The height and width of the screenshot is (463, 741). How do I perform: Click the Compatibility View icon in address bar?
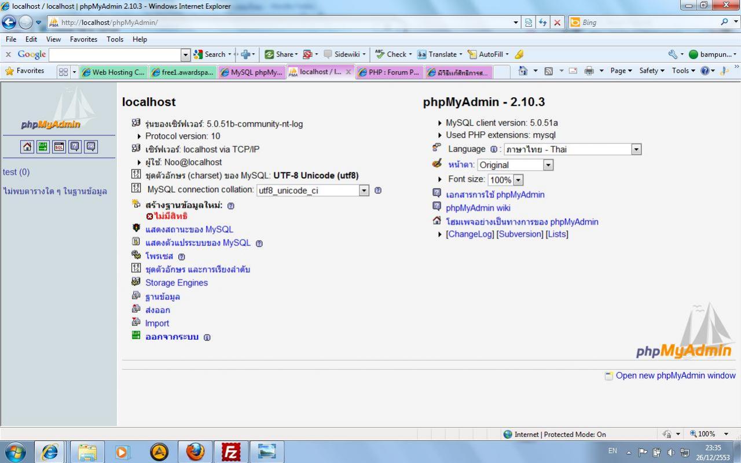coord(529,23)
